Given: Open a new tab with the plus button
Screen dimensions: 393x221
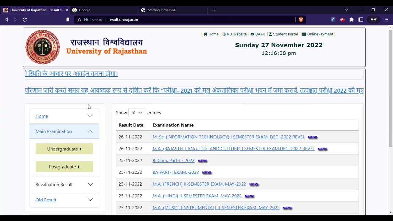Looking at the screenshot, I should tap(214, 10).
